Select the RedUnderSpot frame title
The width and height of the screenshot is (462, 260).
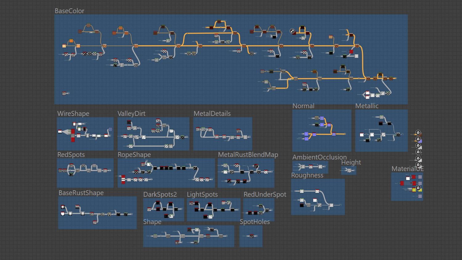click(265, 194)
